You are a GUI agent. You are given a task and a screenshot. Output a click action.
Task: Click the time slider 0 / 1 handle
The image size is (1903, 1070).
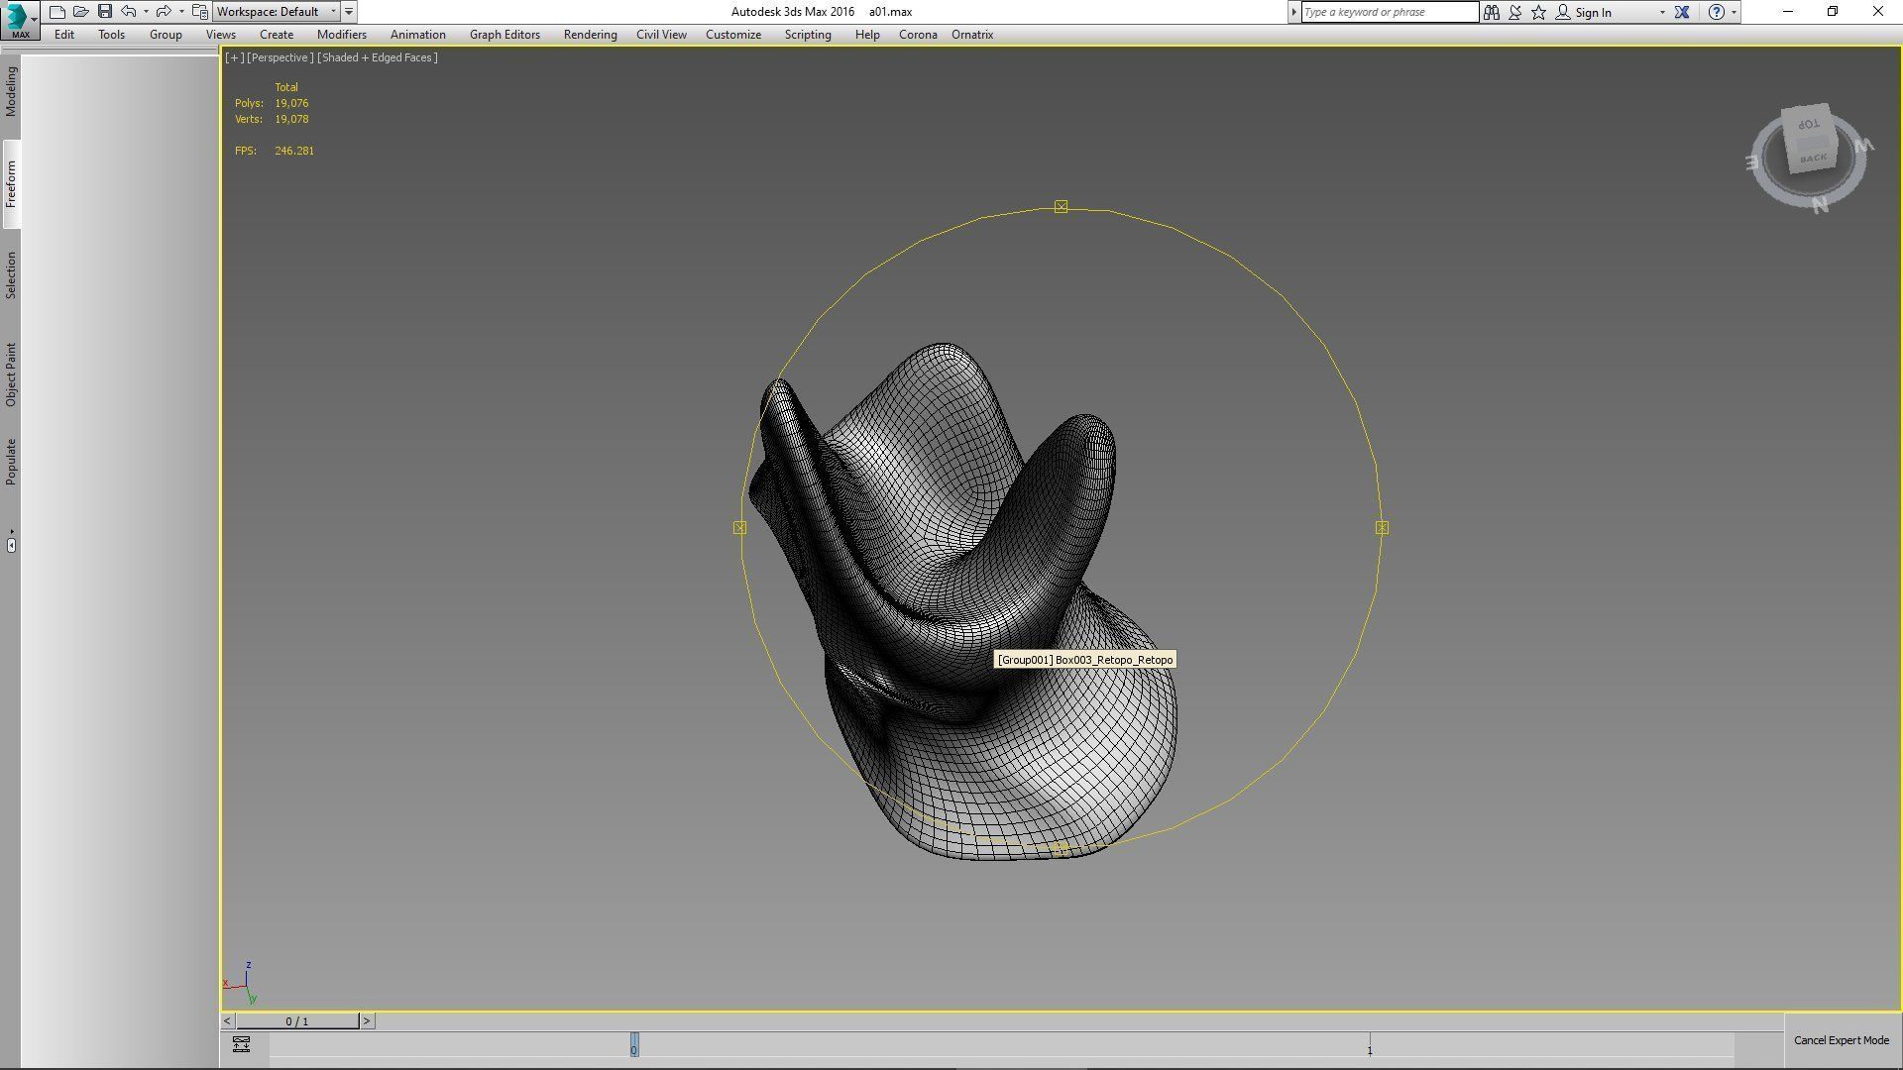click(x=297, y=1021)
